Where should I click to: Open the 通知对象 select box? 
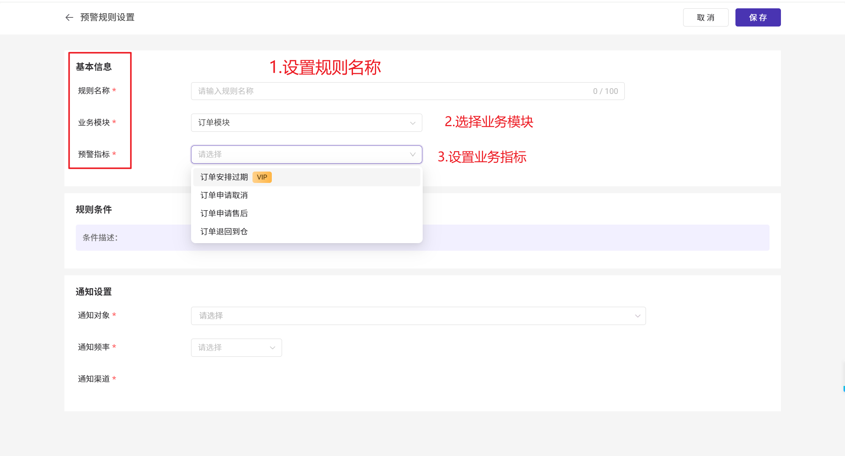pos(418,316)
